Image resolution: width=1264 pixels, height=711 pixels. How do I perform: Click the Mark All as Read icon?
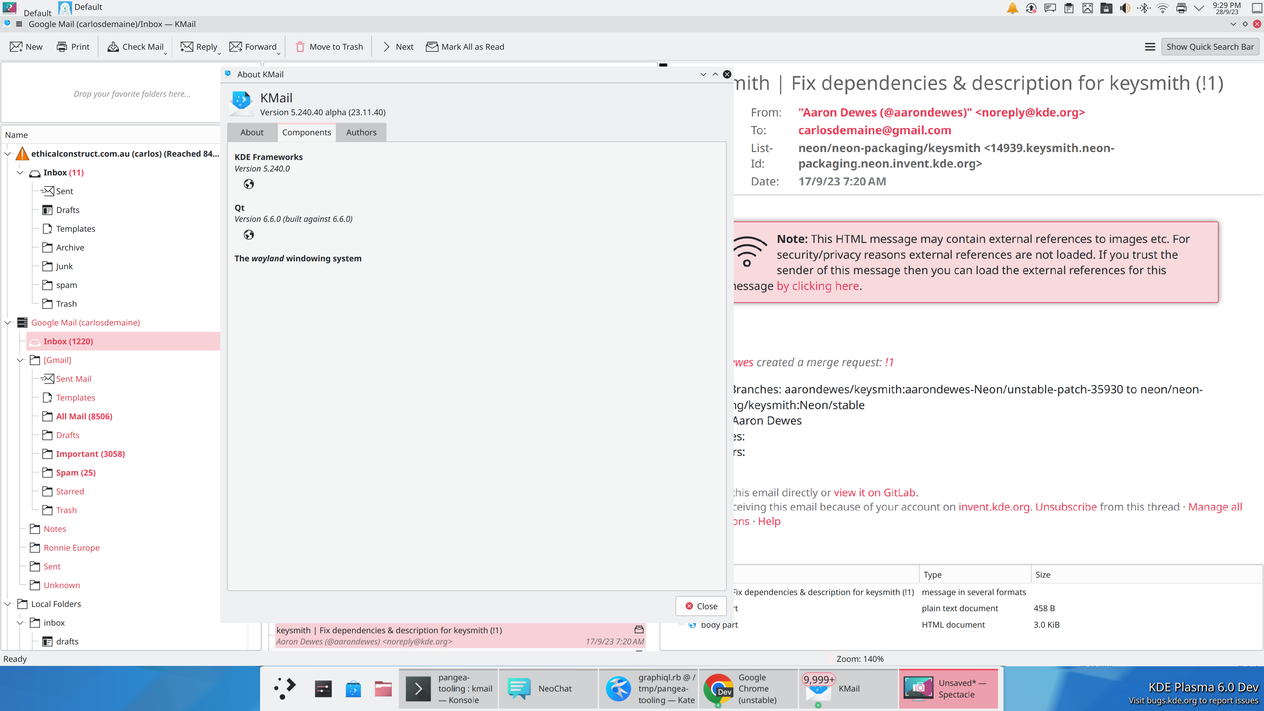click(432, 46)
